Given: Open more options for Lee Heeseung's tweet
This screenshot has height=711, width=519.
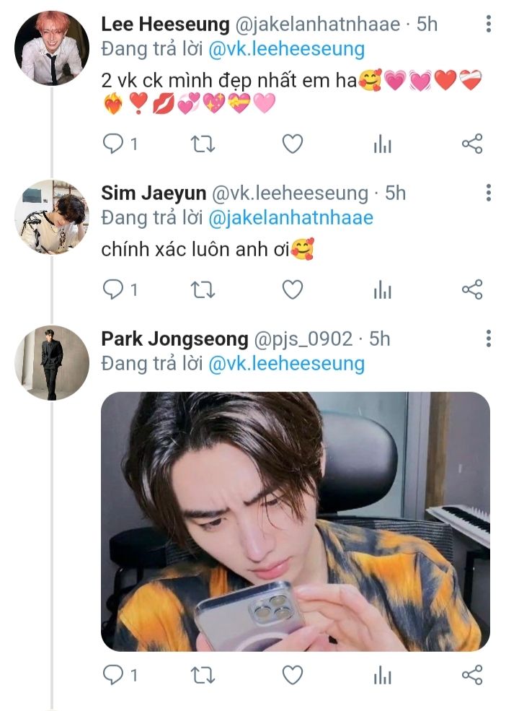Looking at the screenshot, I should pos(489,24).
